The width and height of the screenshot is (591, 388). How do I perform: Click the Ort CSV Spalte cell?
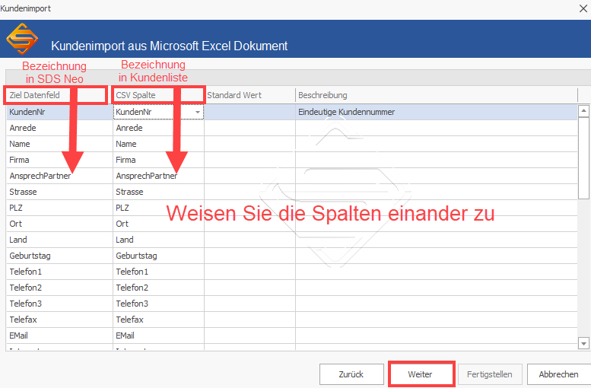coord(158,224)
